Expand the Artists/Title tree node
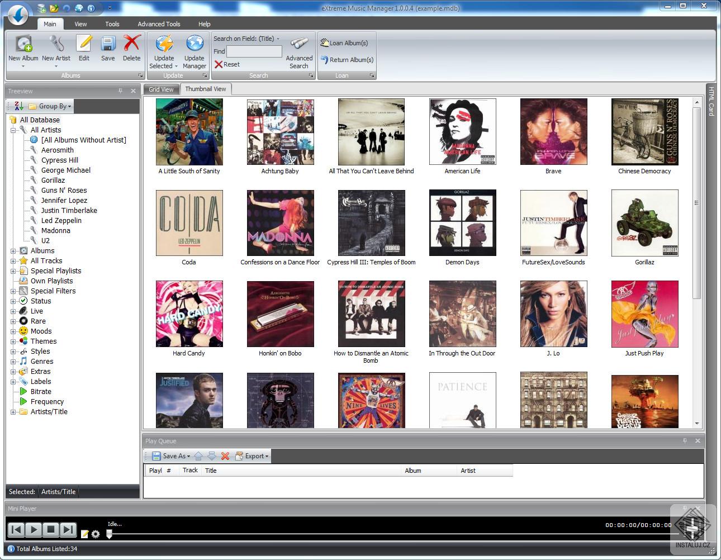The width and height of the screenshot is (721, 560). (x=13, y=412)
